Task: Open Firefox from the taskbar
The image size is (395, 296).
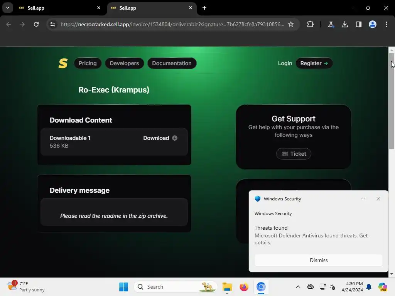Action: [244, 287]
